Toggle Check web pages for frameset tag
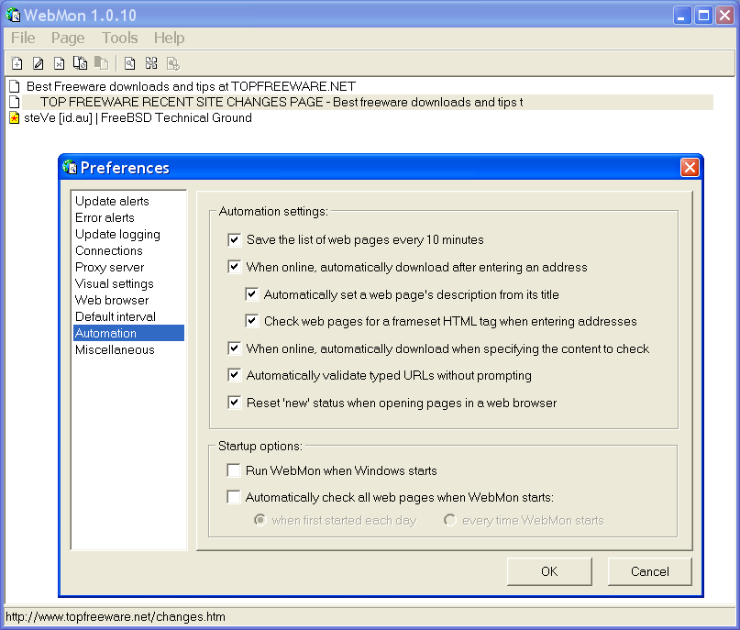Image resolution: width=740 pixels, height=630 pixels. (252, 321)
